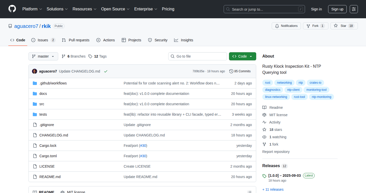Screen dimensions: 366x193
Task: Switch to the Pull requests tab
Action: point(75,40)
